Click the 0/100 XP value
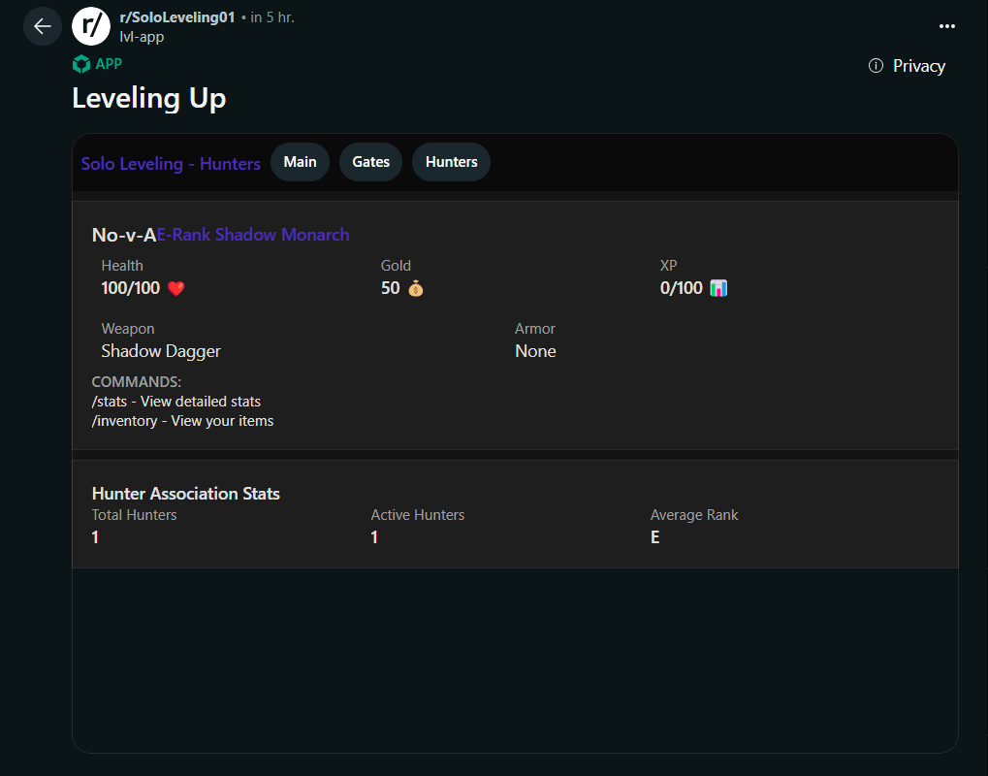The image size is (988, 776). pyautogui.click(x=682, y=288)
